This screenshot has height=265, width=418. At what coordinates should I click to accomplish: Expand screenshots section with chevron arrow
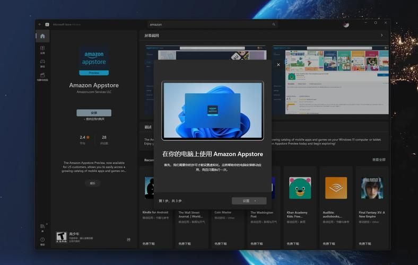click(x=381, y=36)
